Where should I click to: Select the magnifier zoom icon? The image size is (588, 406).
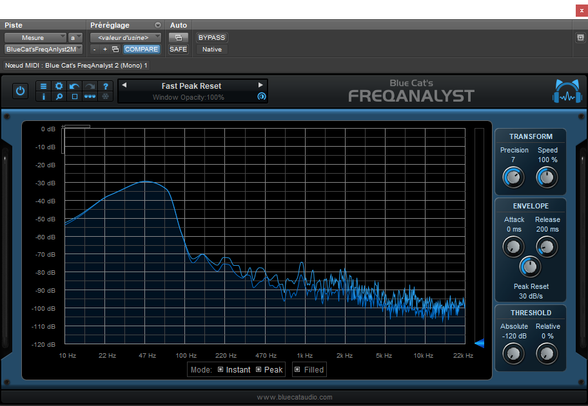pyautogui.click(x=59, y=97)
